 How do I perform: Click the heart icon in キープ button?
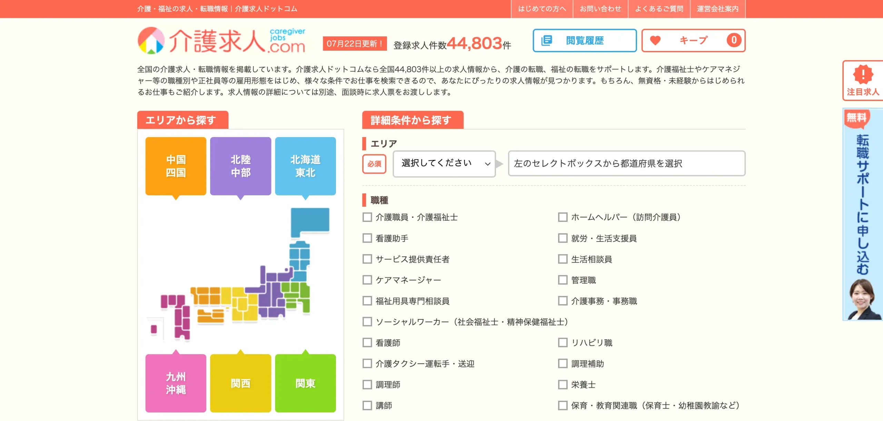pos(655,41)
